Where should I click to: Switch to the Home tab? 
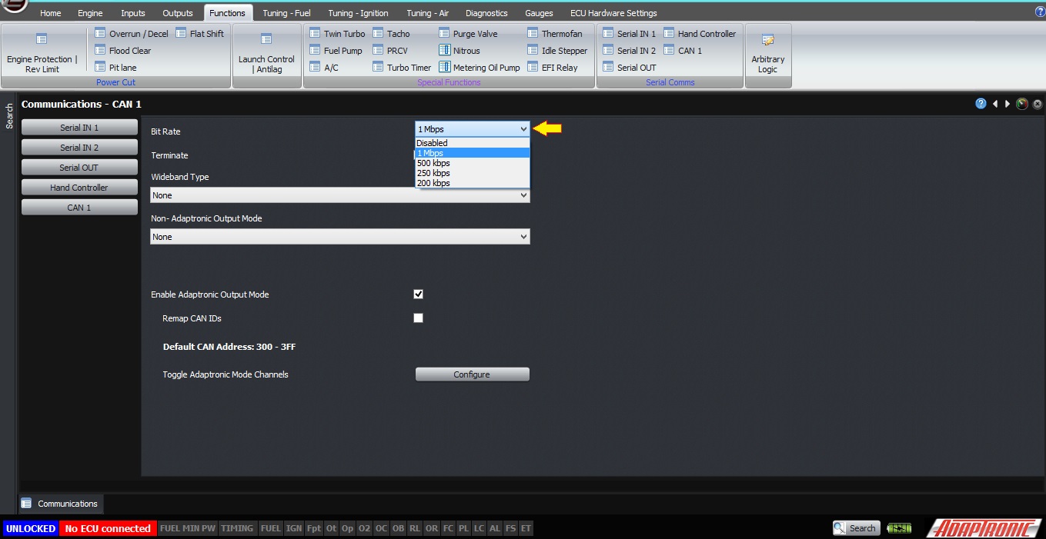point(51,13)
